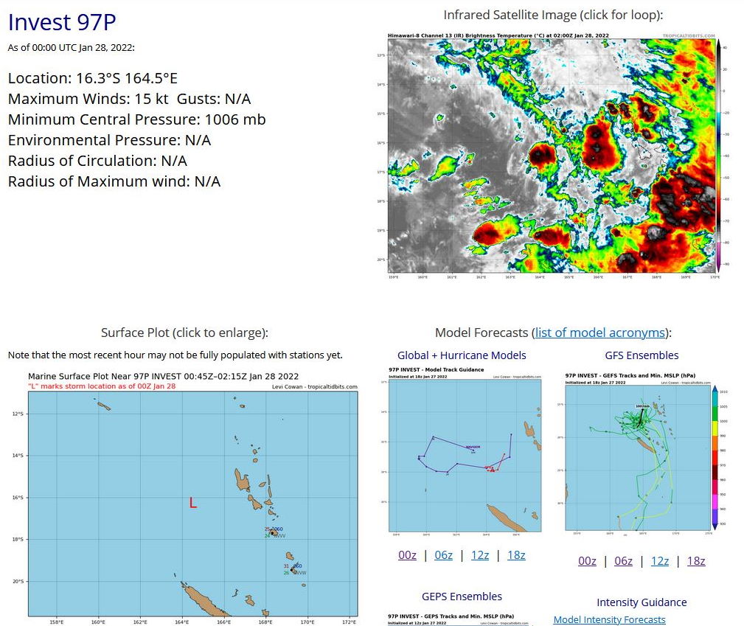Choose the 12z run under GFS Ensembles
Image resolution: width=744 pixels, height=626 pixels.
click(x=660, y=560)
